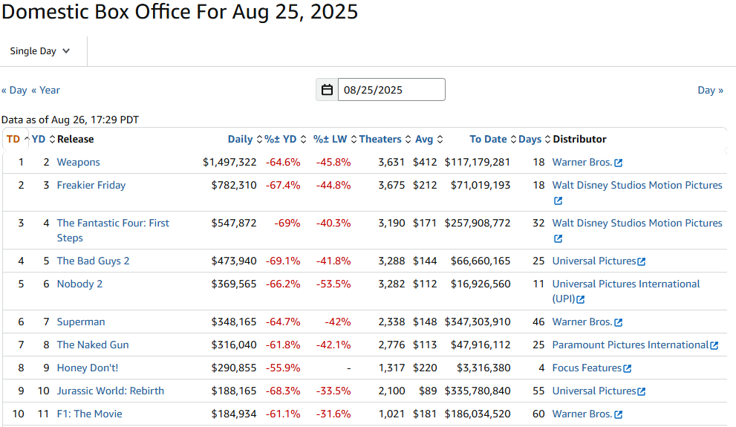Open Universal Pictures link in Bad Guys 2 row
This screenshot has width=736, height=427.
[593, 261]
